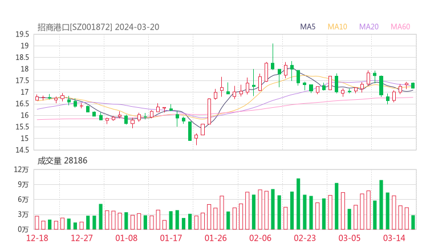Toggle the MA20 legend entry

369,27
